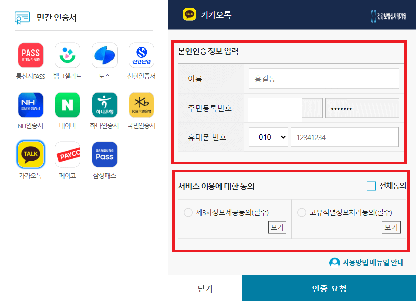Select the 삼성패스 Samsung Pass icon
Screen dimensions: 416x301
[x=105, y=154]
